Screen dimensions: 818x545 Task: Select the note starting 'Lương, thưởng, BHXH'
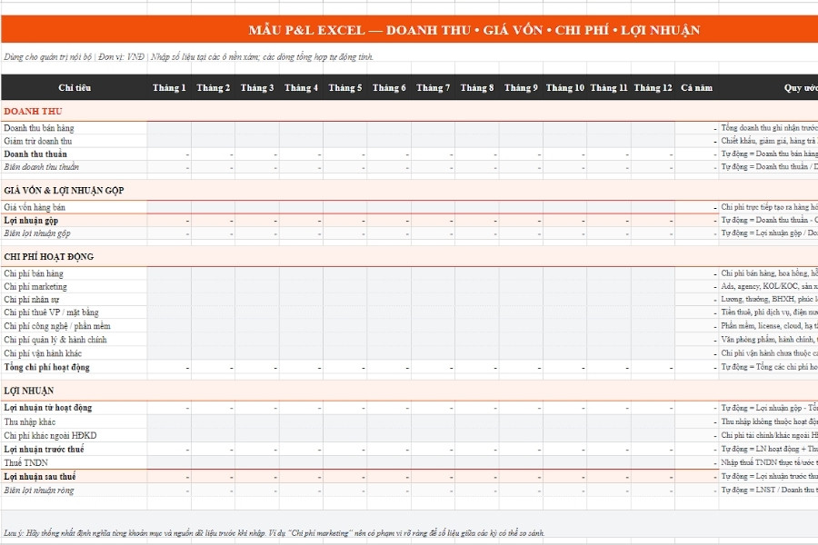[x=770, y=300]
